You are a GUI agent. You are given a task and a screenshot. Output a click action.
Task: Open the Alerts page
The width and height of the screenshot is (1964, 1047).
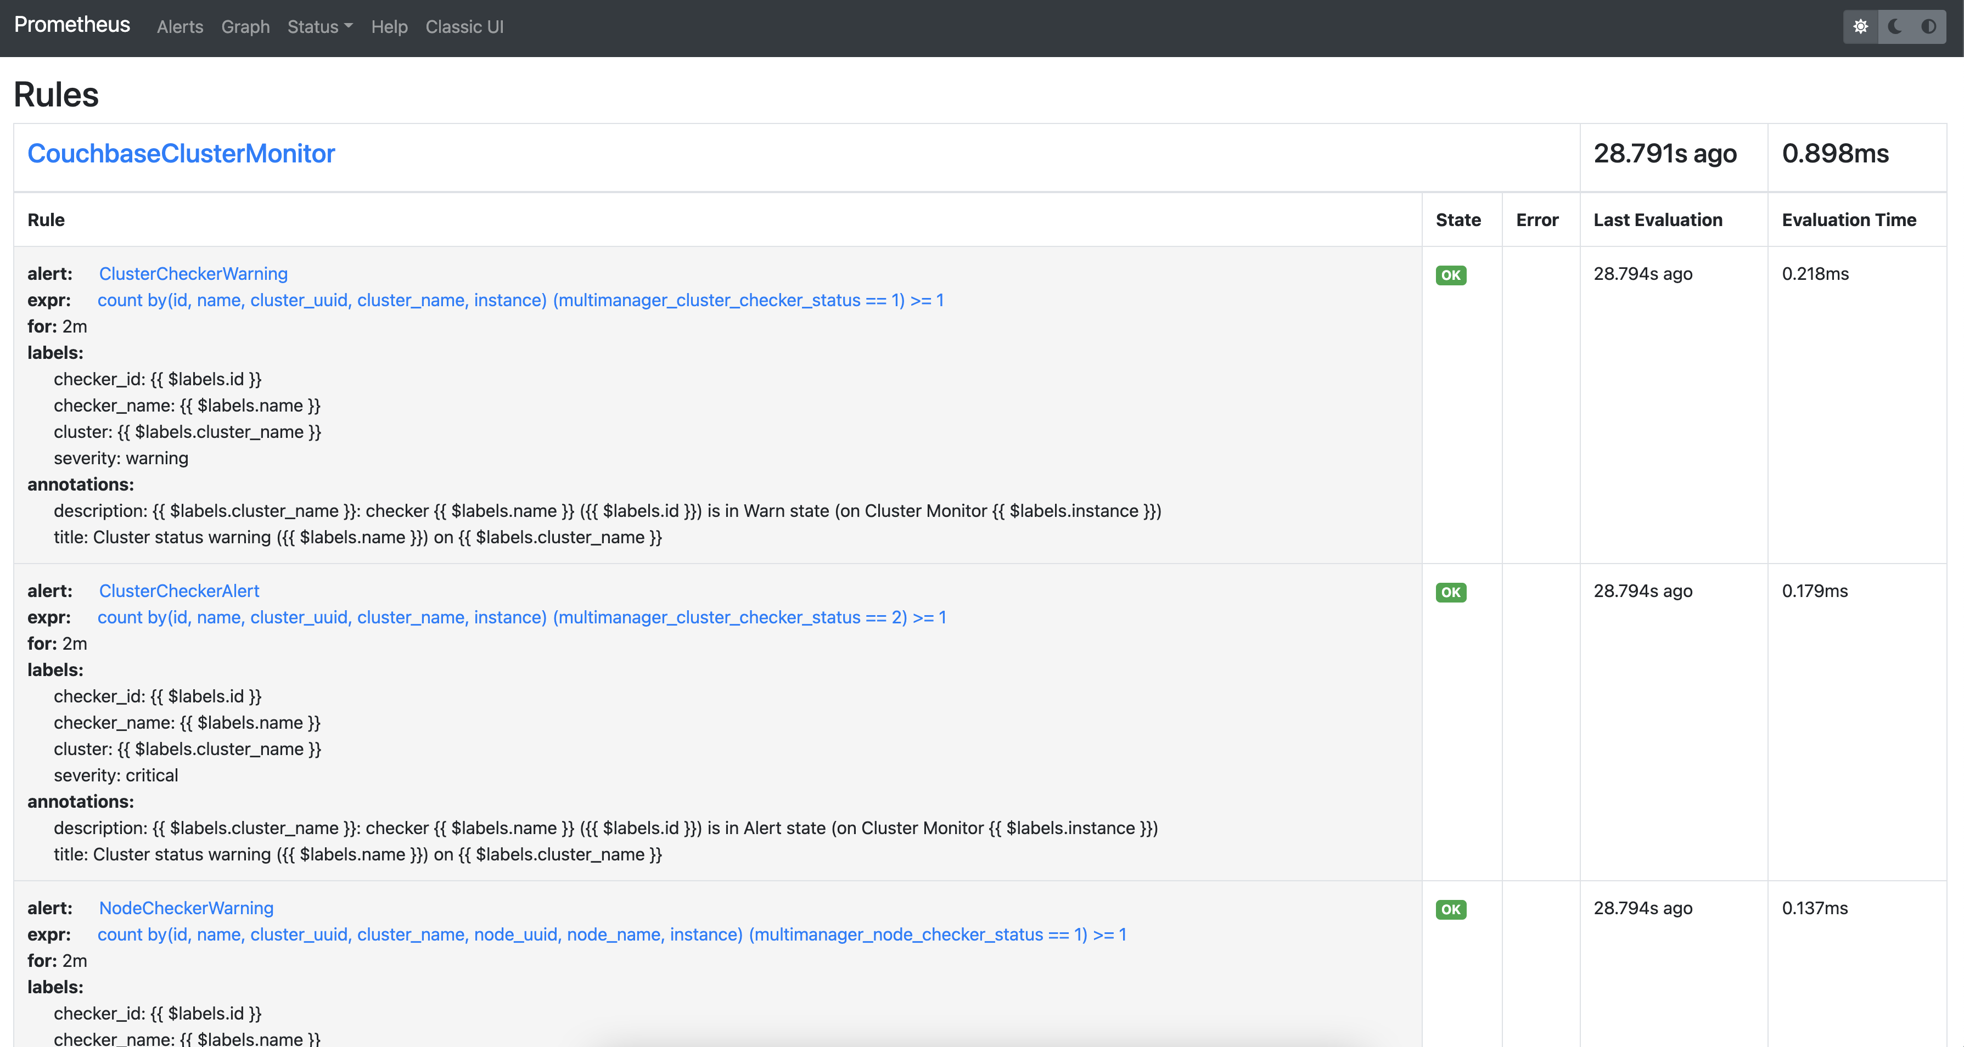tap(180, 27)
